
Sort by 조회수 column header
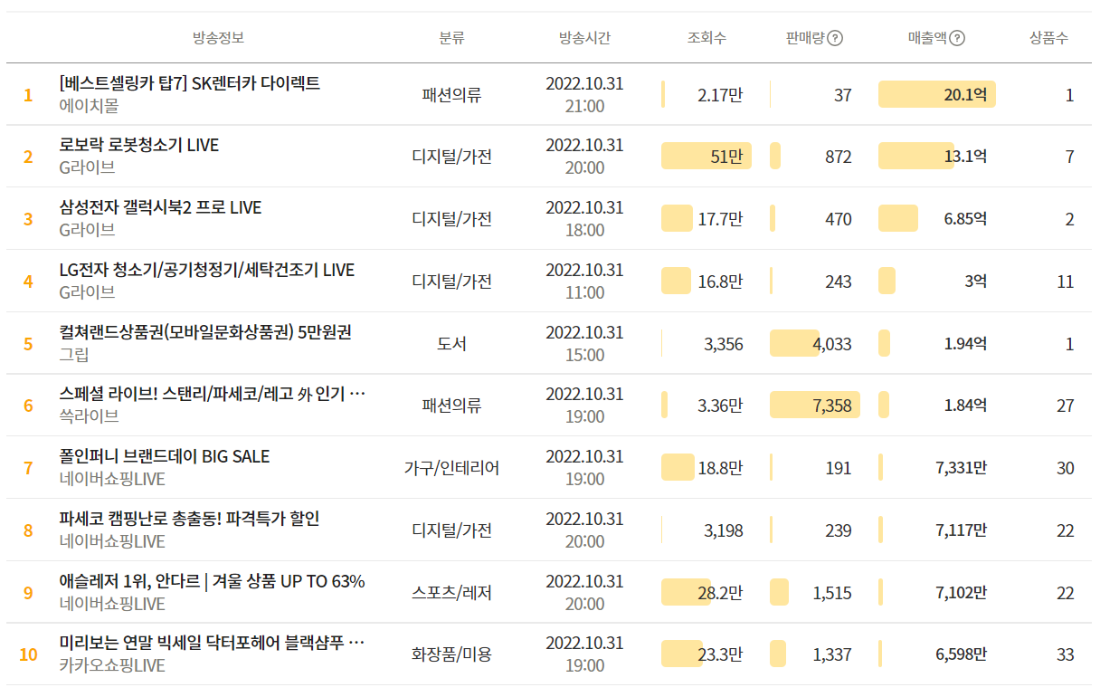(706, 38)
